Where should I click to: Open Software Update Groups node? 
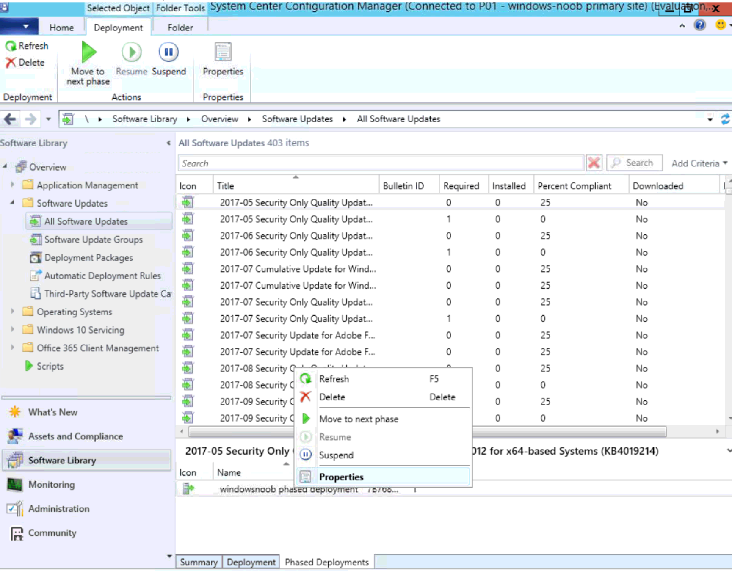(x=93, y=240)
